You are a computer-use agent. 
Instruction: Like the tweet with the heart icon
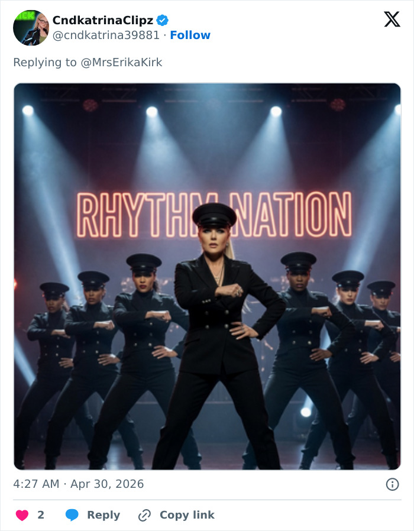[x=22, y=515]
